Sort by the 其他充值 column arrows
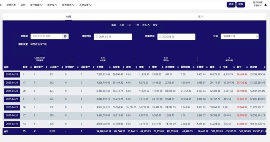 pyautogui.click(x=178, y=67)
